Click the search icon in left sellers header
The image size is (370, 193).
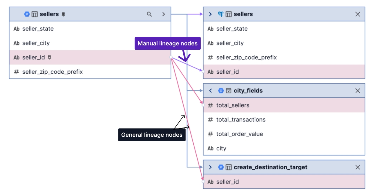149,14
